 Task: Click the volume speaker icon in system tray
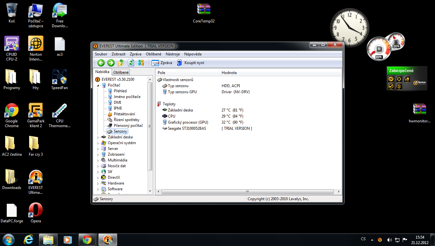[x=389, y=240]
